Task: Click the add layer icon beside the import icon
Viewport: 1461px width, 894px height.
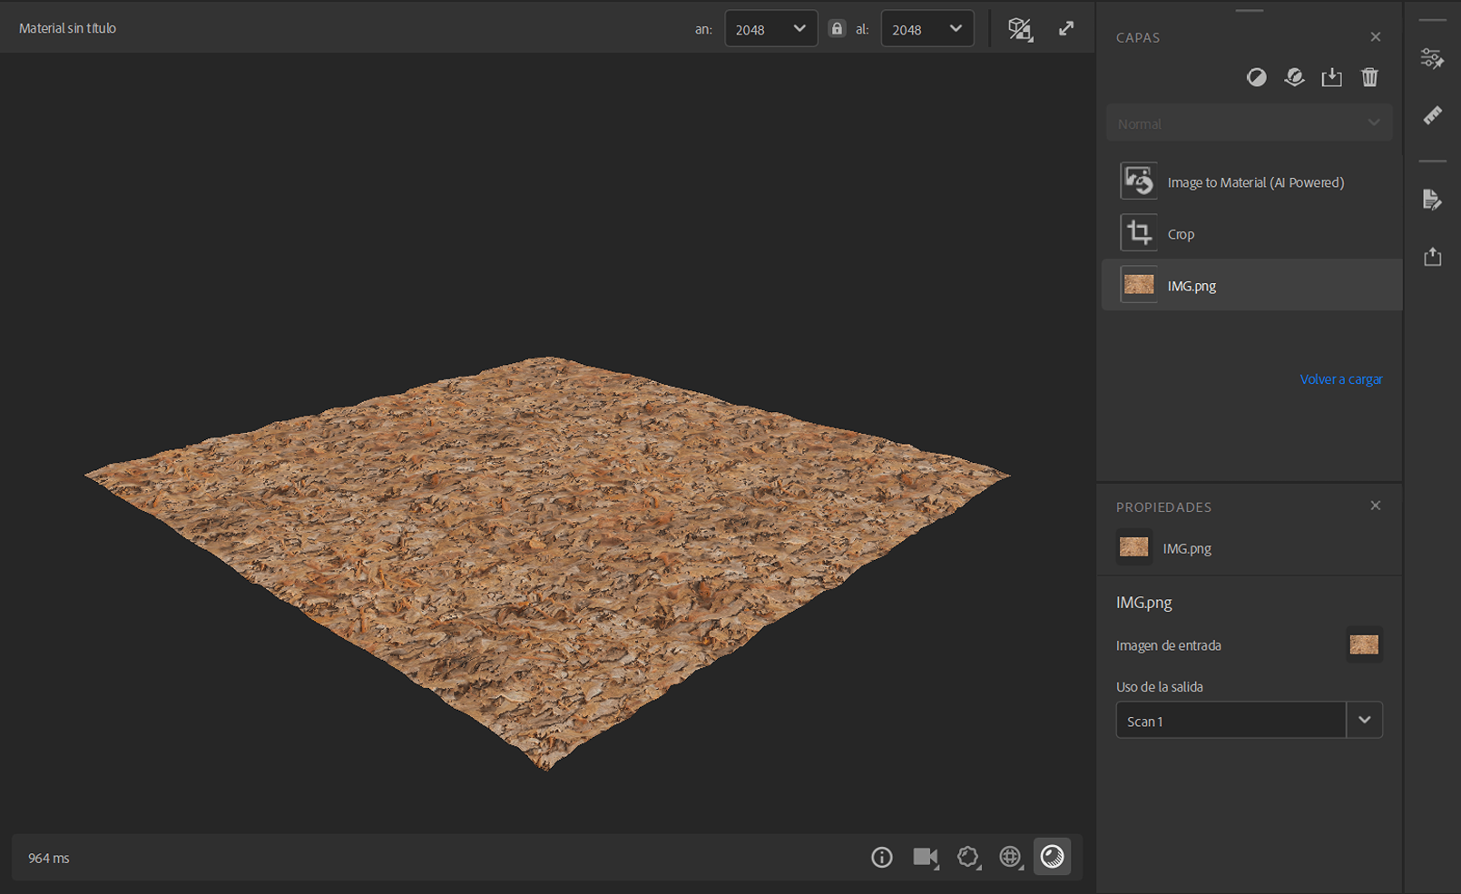Action: [x=1294, y=78]
